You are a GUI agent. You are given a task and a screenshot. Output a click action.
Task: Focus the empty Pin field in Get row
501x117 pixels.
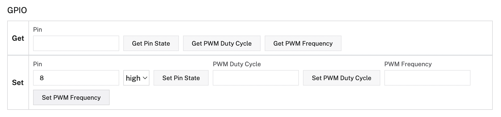point(76,43)
